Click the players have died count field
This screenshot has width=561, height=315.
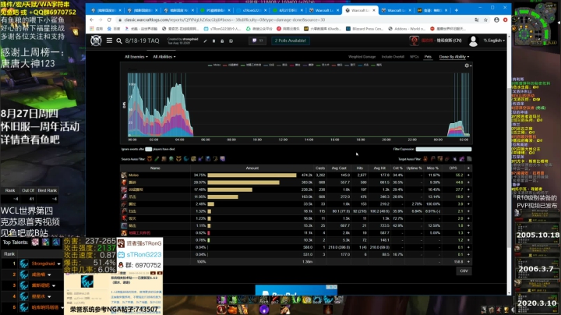coord(149,149)
